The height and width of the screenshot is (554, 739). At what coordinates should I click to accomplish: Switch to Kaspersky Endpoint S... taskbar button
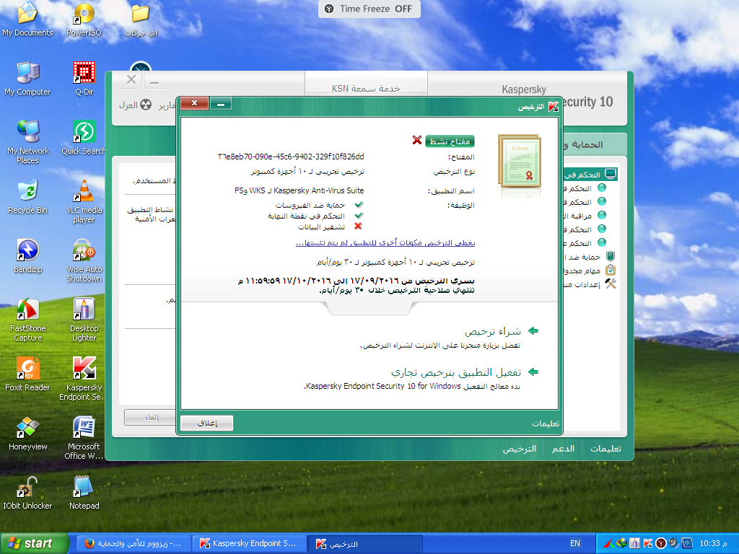click(249, 543)
